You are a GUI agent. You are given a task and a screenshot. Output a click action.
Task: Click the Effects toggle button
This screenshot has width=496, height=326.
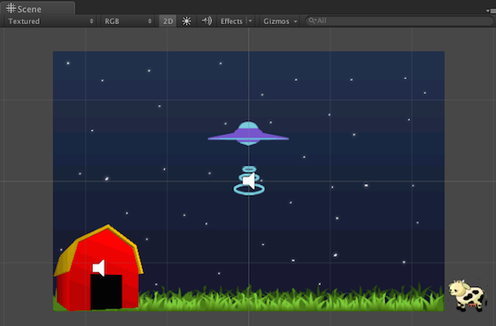pyautogui.click(x=231, y=21)
